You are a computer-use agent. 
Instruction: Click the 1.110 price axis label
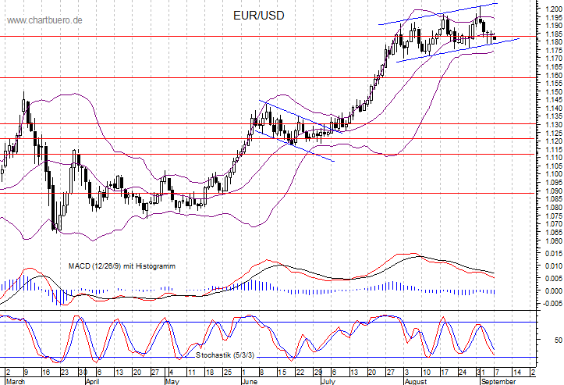[554, 158]
